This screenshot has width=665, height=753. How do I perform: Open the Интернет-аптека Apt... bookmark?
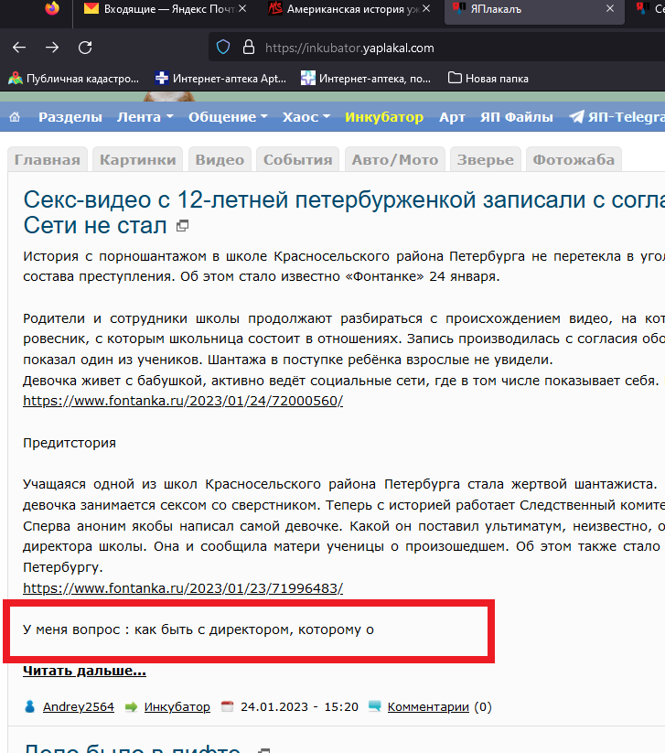(x=220, y=79)
